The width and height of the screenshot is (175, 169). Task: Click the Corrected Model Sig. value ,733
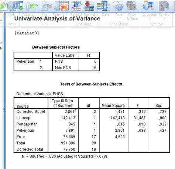click(162, 111)
